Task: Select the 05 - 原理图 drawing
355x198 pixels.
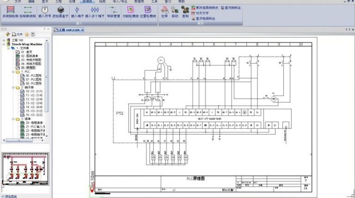Action: 28,68
